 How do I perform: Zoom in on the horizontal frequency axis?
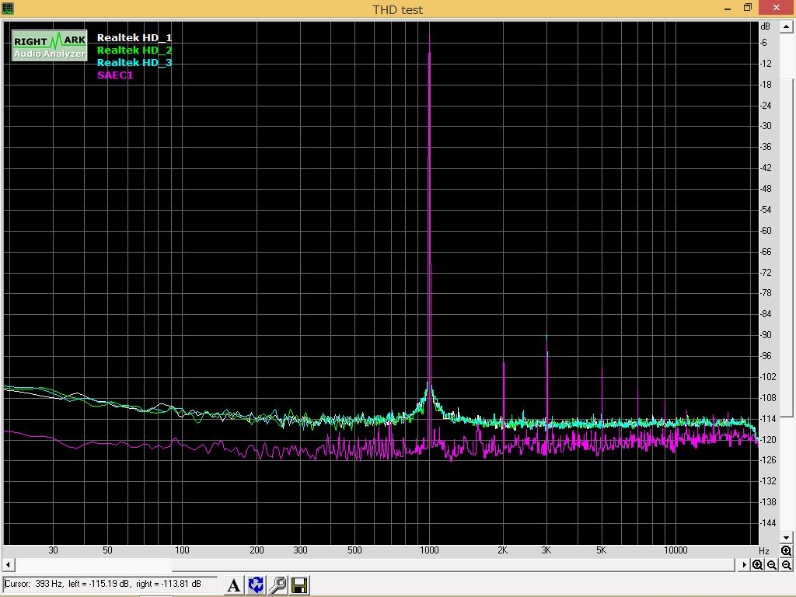pos(758,565)
